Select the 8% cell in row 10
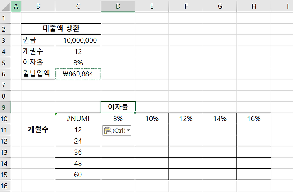The height and width of the screenshot is (192, 293). point(118,119)
